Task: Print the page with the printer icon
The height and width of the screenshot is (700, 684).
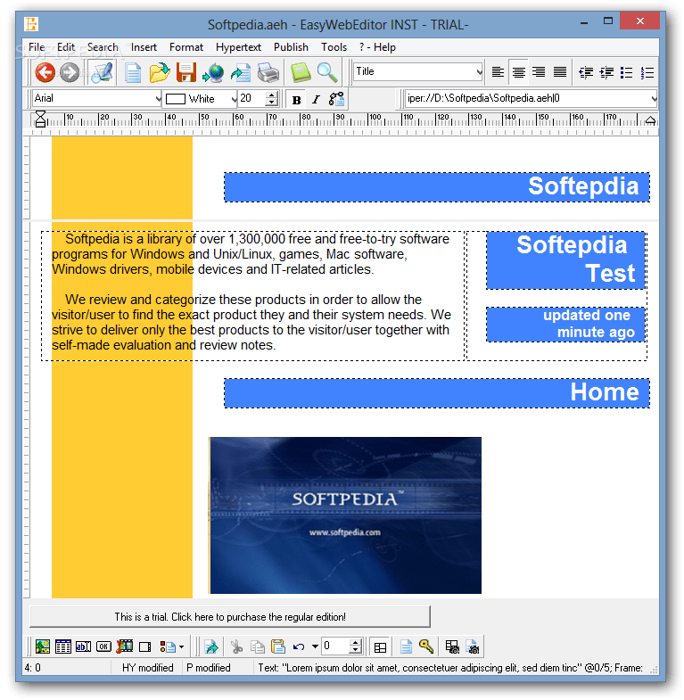Action: click(268, 73)
